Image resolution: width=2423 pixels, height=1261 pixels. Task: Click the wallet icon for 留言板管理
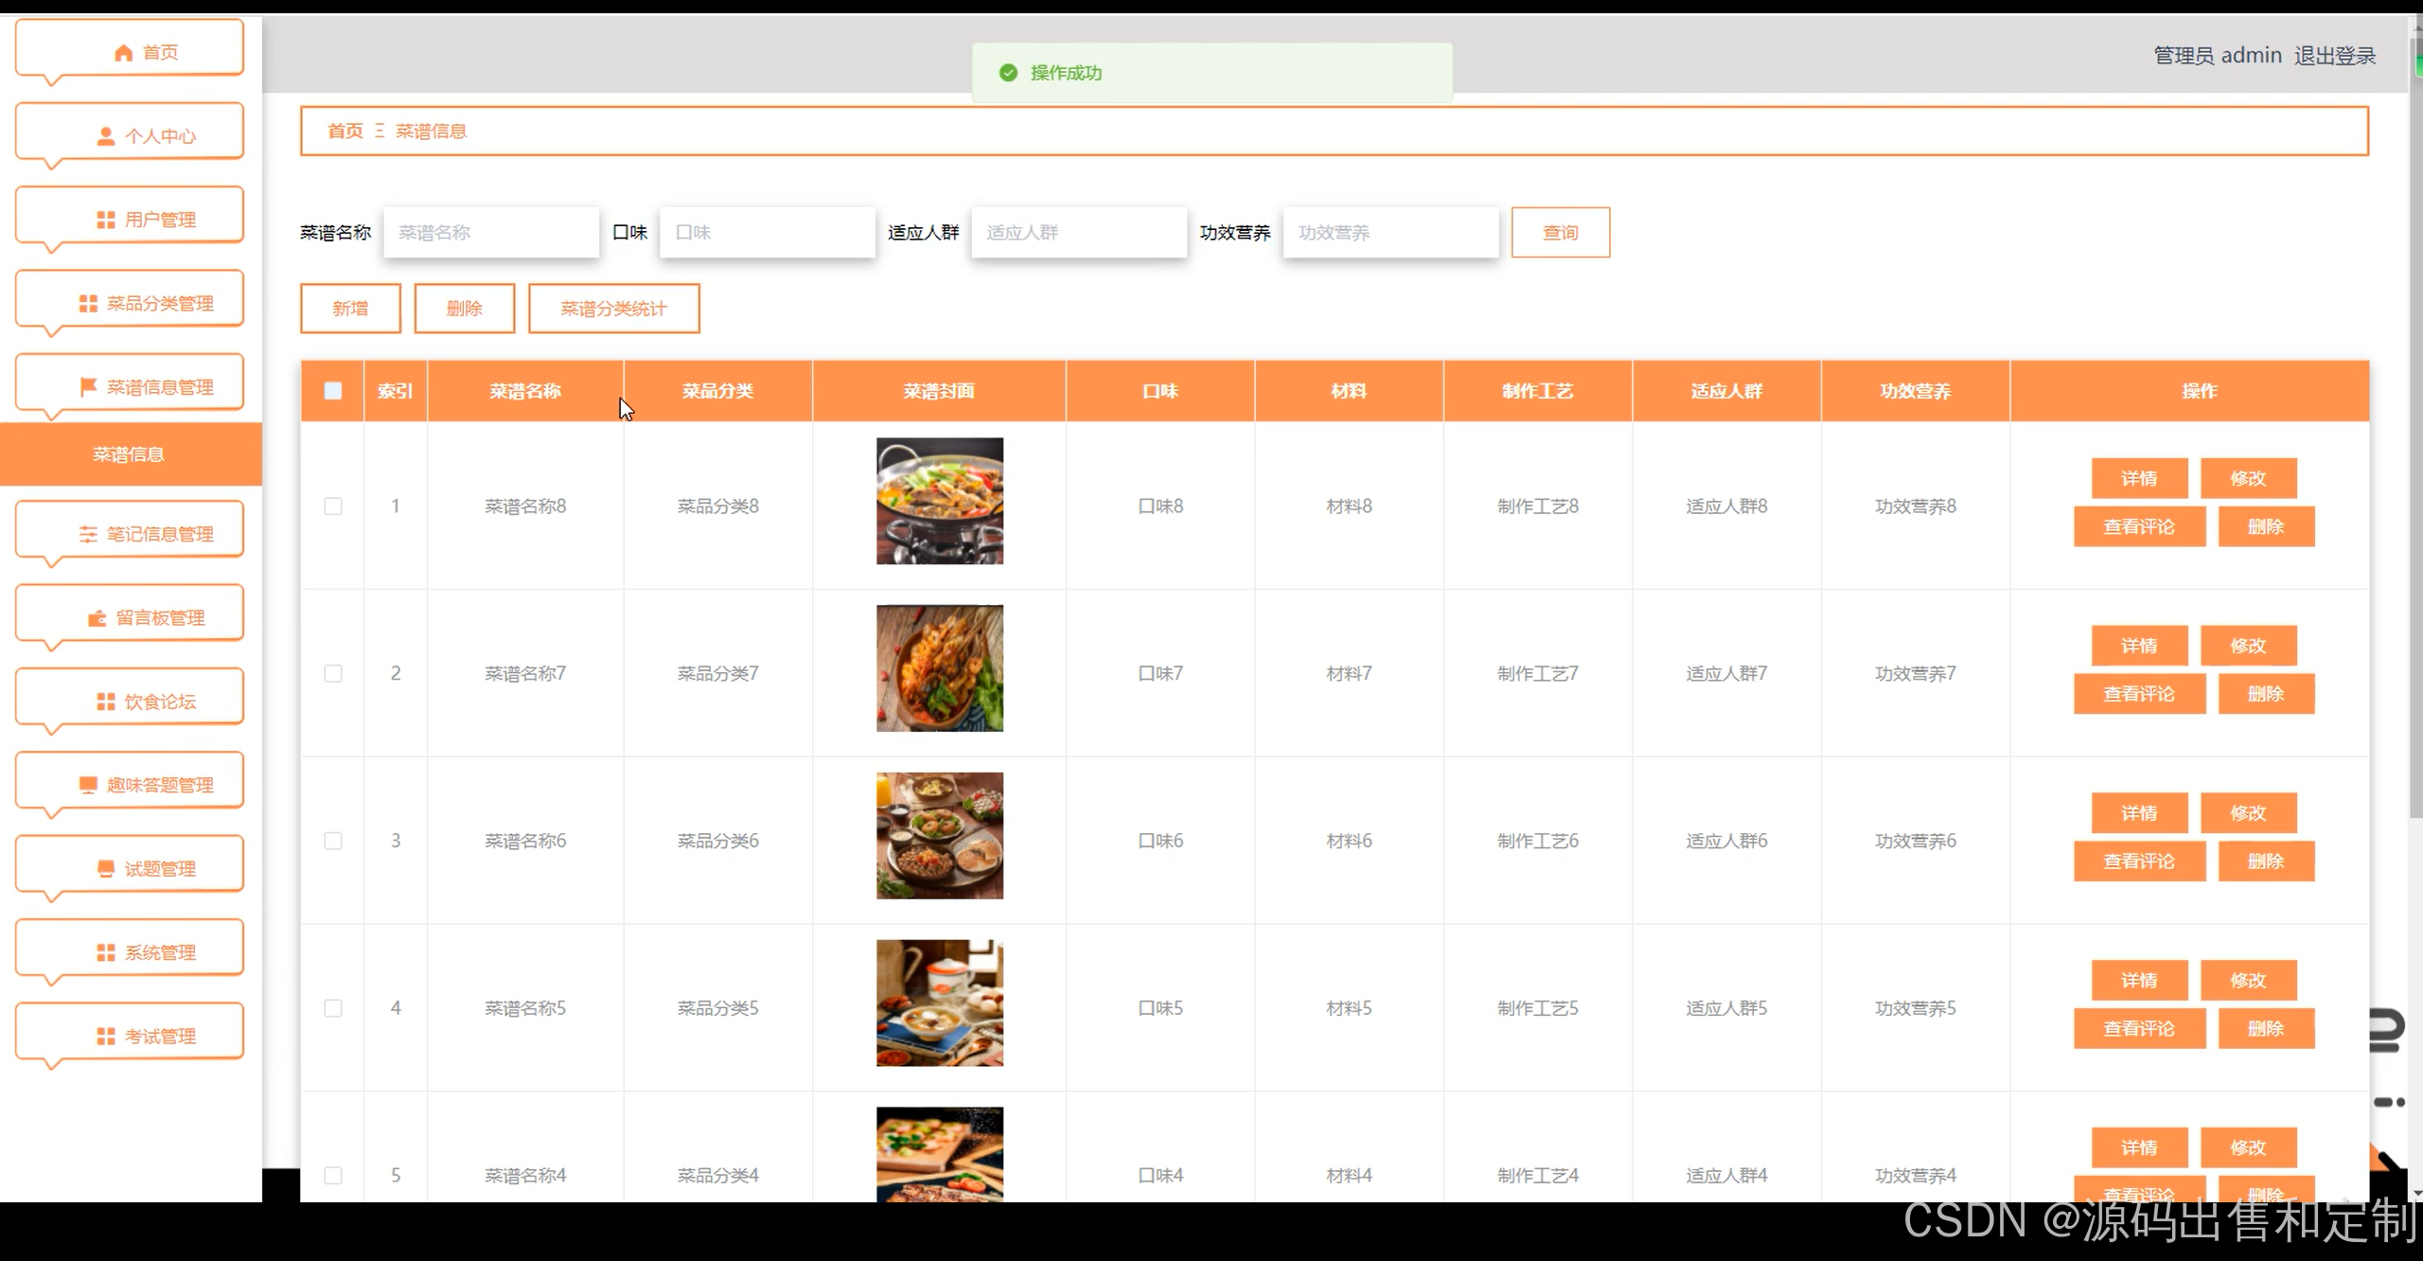[97, 618]
